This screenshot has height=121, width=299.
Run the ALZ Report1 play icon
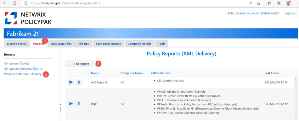pyautogui.click(x=71, y=82)
